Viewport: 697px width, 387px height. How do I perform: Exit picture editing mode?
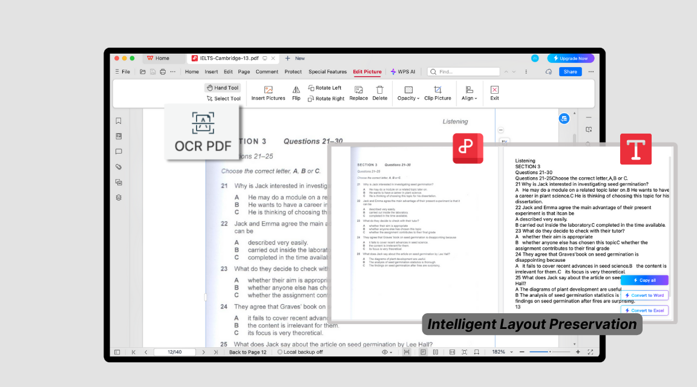pos(494,93)
